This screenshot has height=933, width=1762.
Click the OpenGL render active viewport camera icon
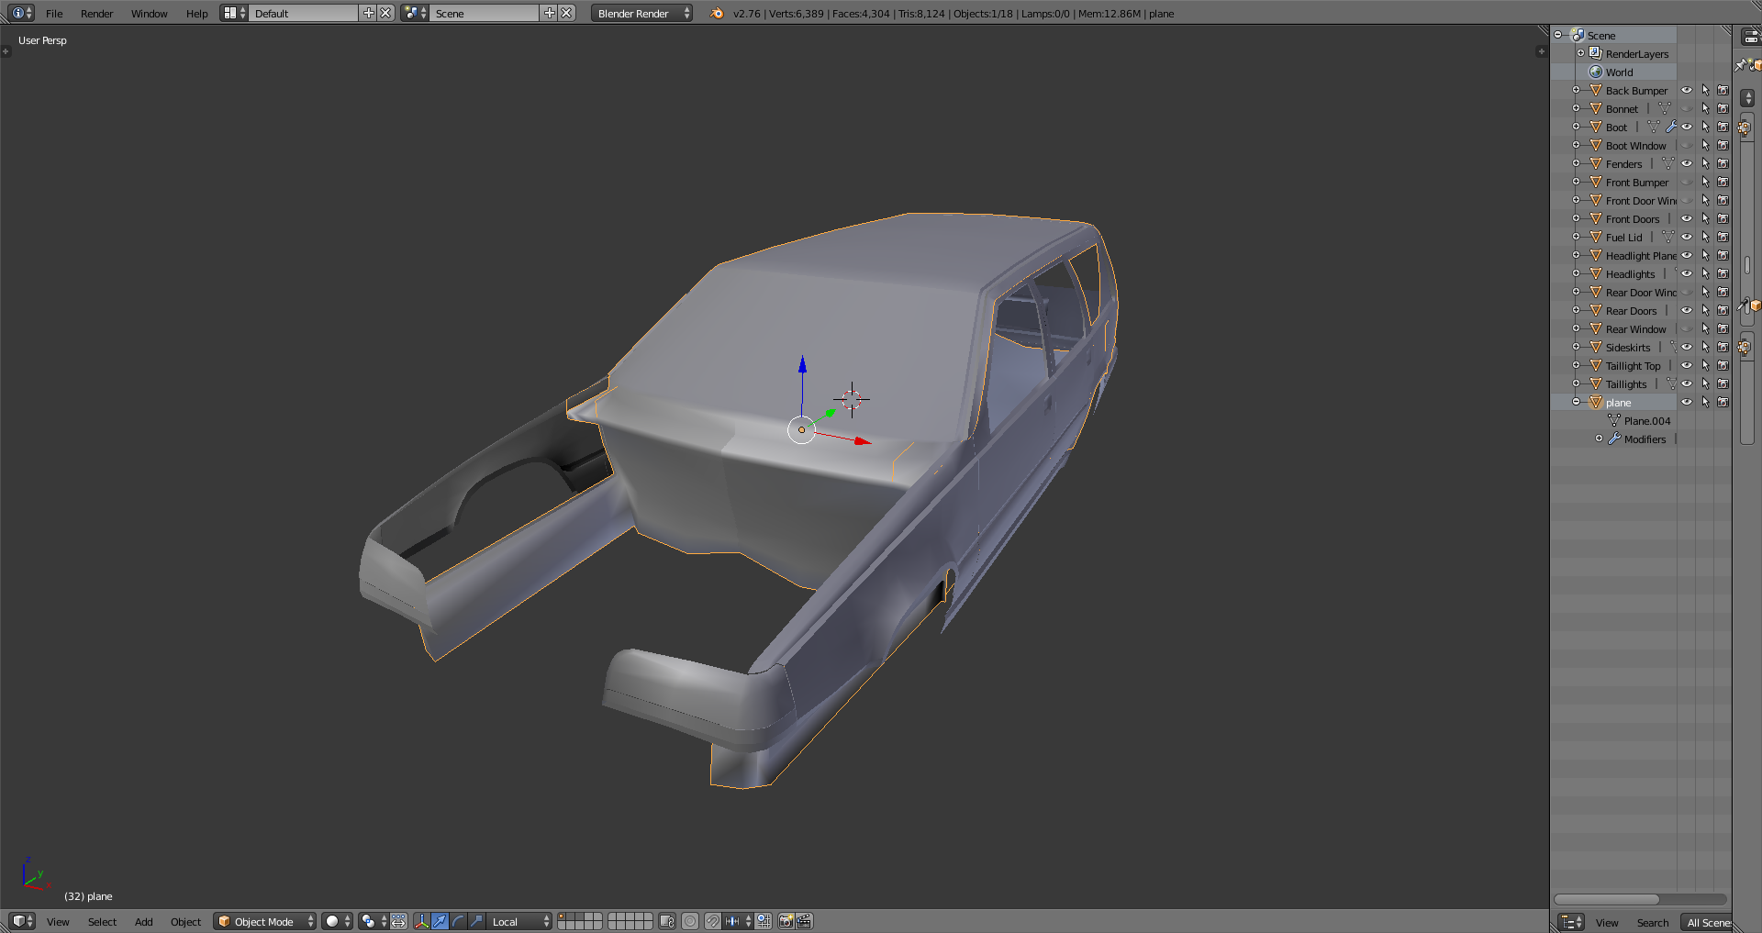[786, 921]
